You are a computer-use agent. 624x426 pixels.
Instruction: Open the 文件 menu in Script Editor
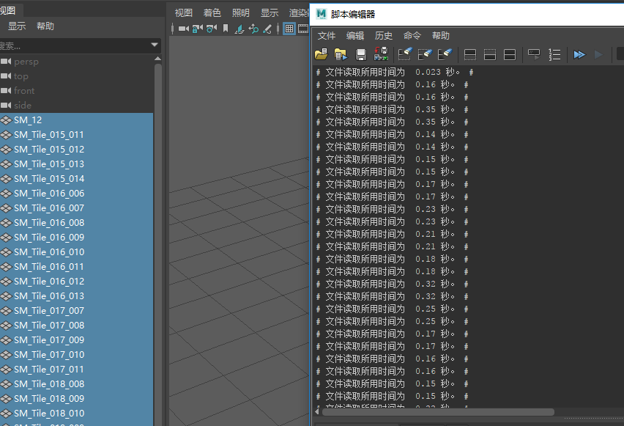(x=327, y=36)
